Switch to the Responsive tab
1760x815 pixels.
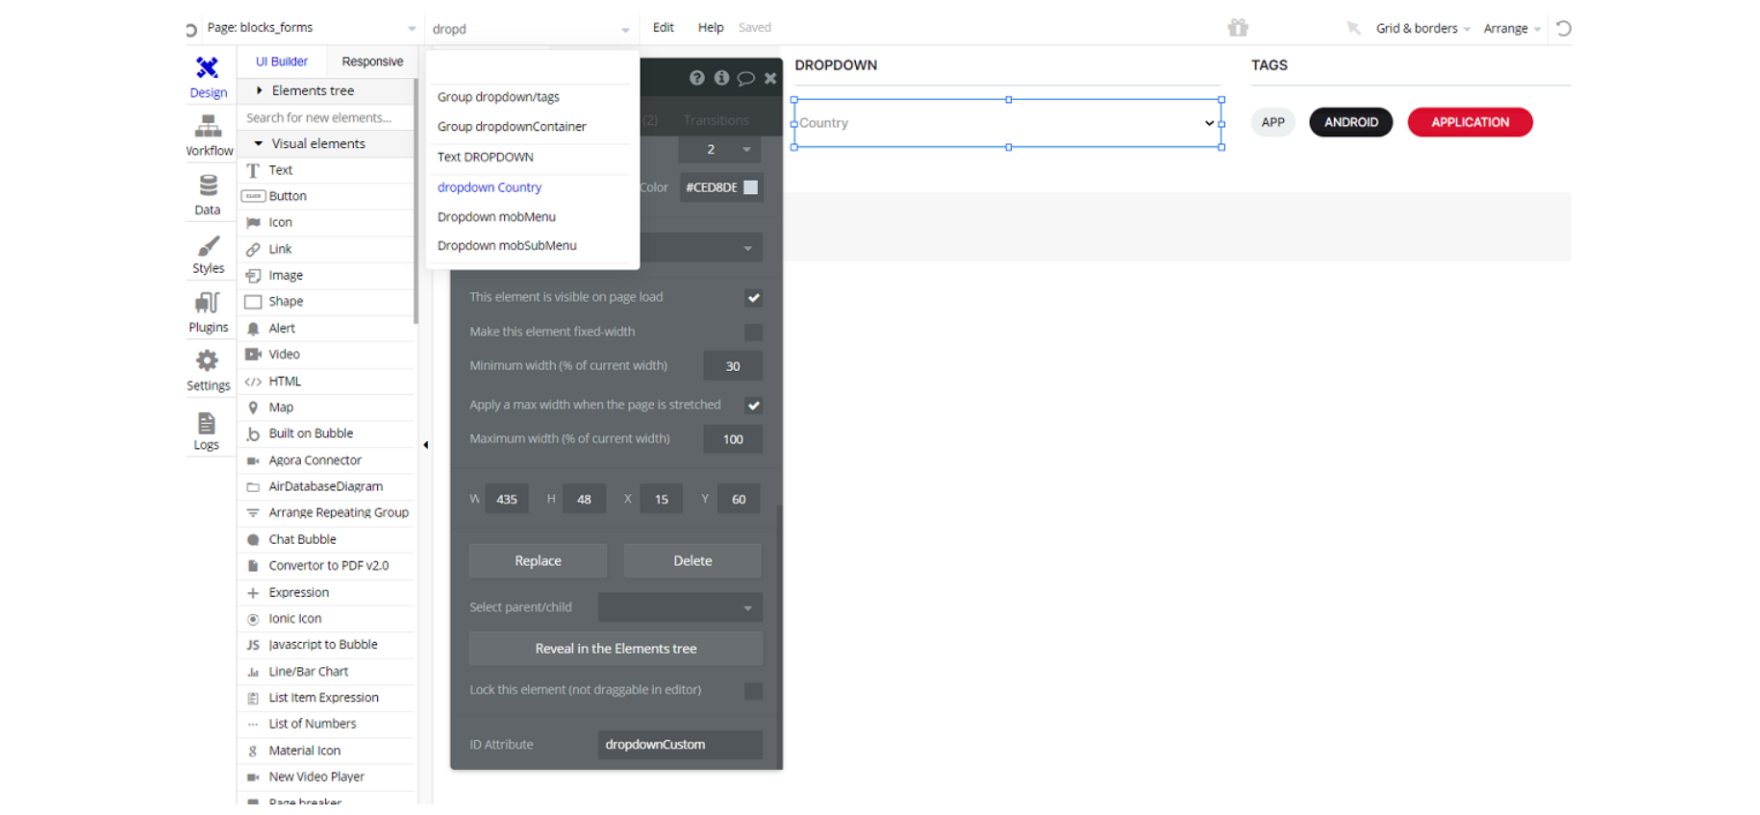(x=372, y=62)
